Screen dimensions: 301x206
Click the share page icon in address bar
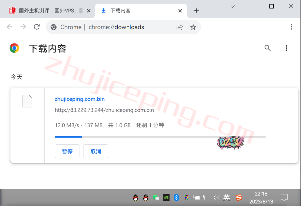(180, 27)
